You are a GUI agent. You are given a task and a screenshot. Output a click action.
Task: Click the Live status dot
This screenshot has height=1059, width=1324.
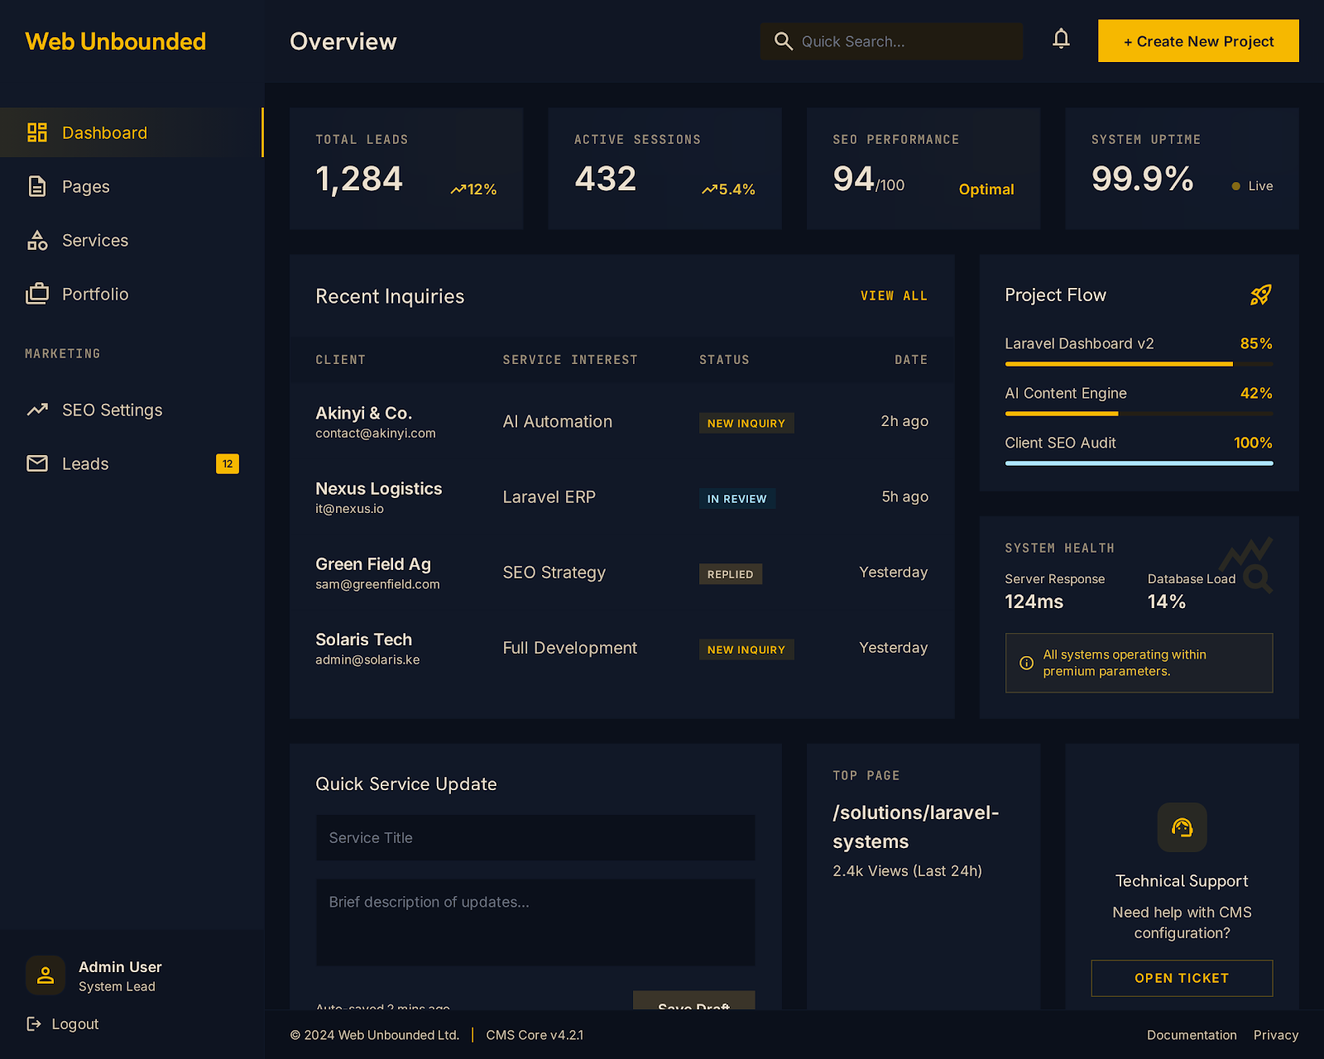point(1235,186)
